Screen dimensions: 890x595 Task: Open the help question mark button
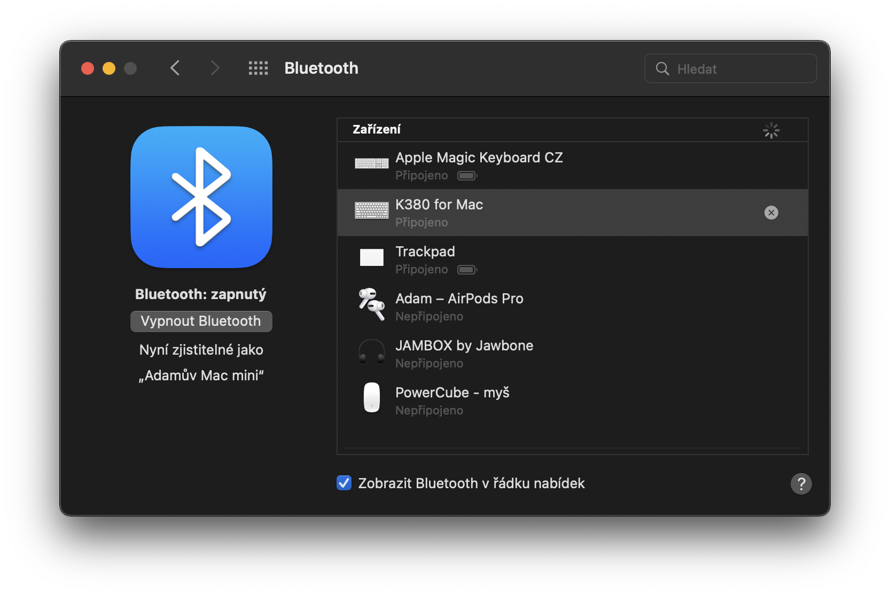pyautogui.click(x=801, y=484)
